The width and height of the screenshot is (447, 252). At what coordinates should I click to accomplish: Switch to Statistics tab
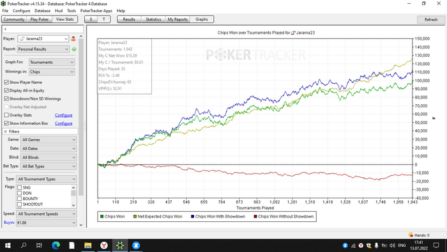[153, 19]
